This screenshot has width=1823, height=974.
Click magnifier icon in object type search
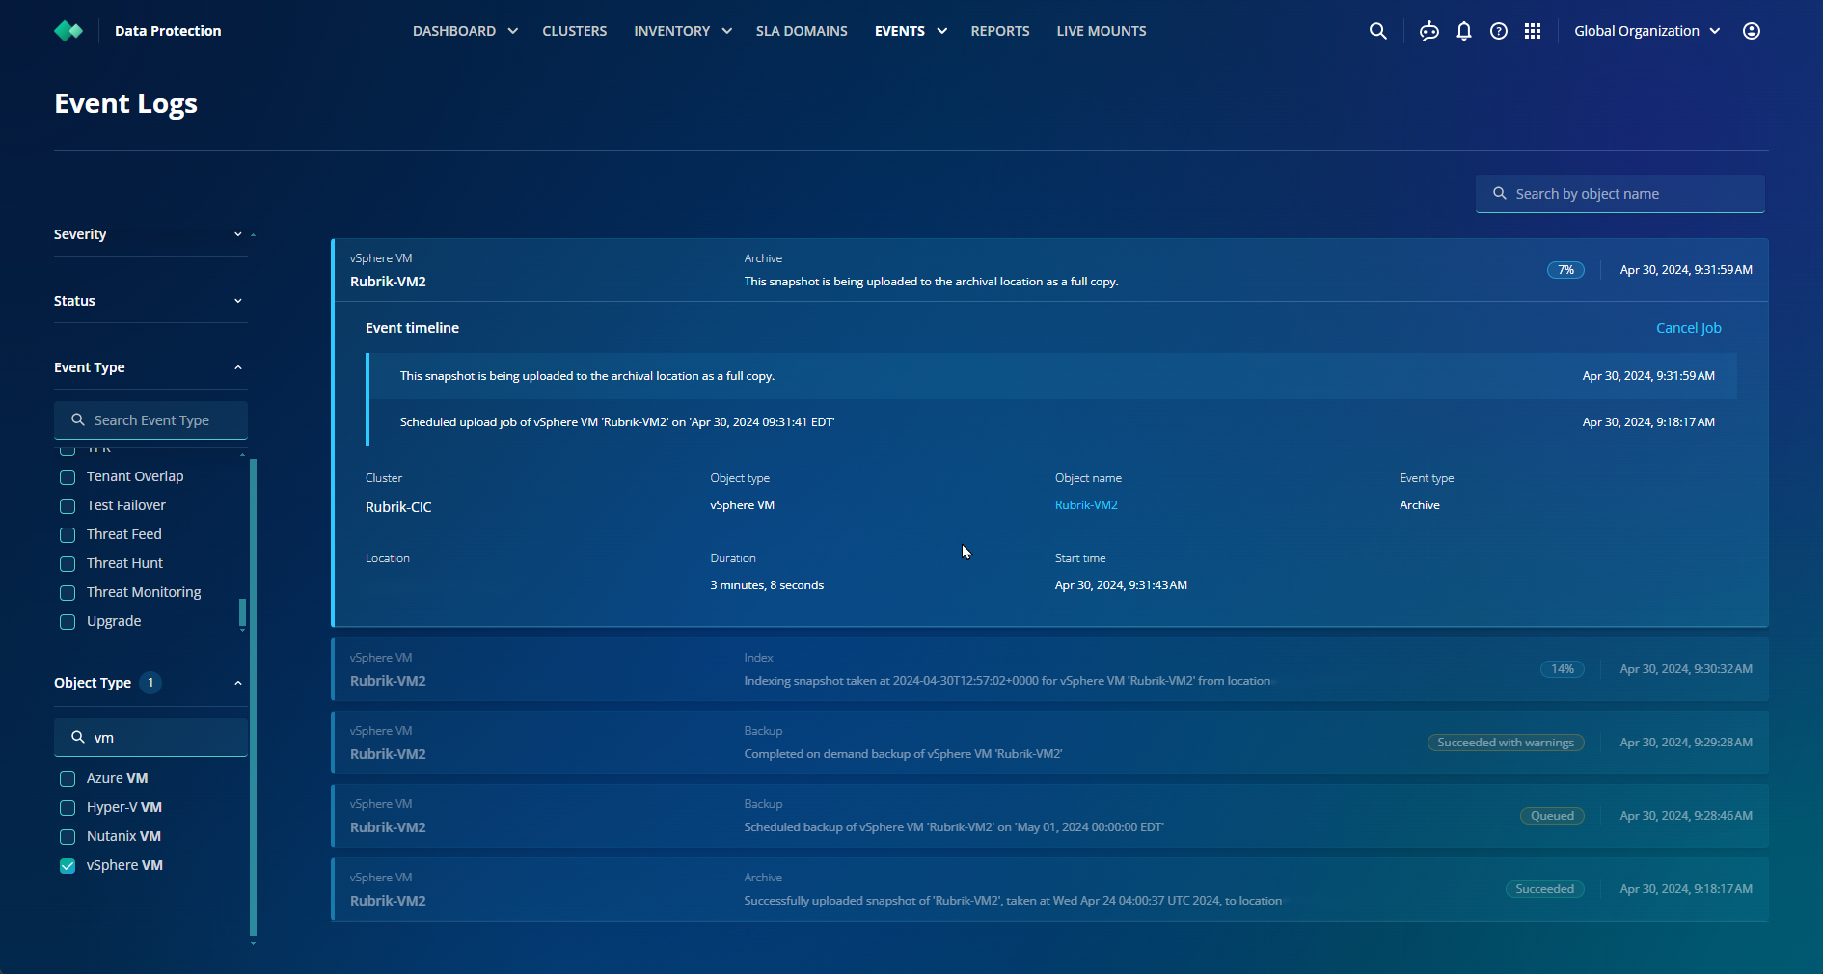tap(78, 737)
